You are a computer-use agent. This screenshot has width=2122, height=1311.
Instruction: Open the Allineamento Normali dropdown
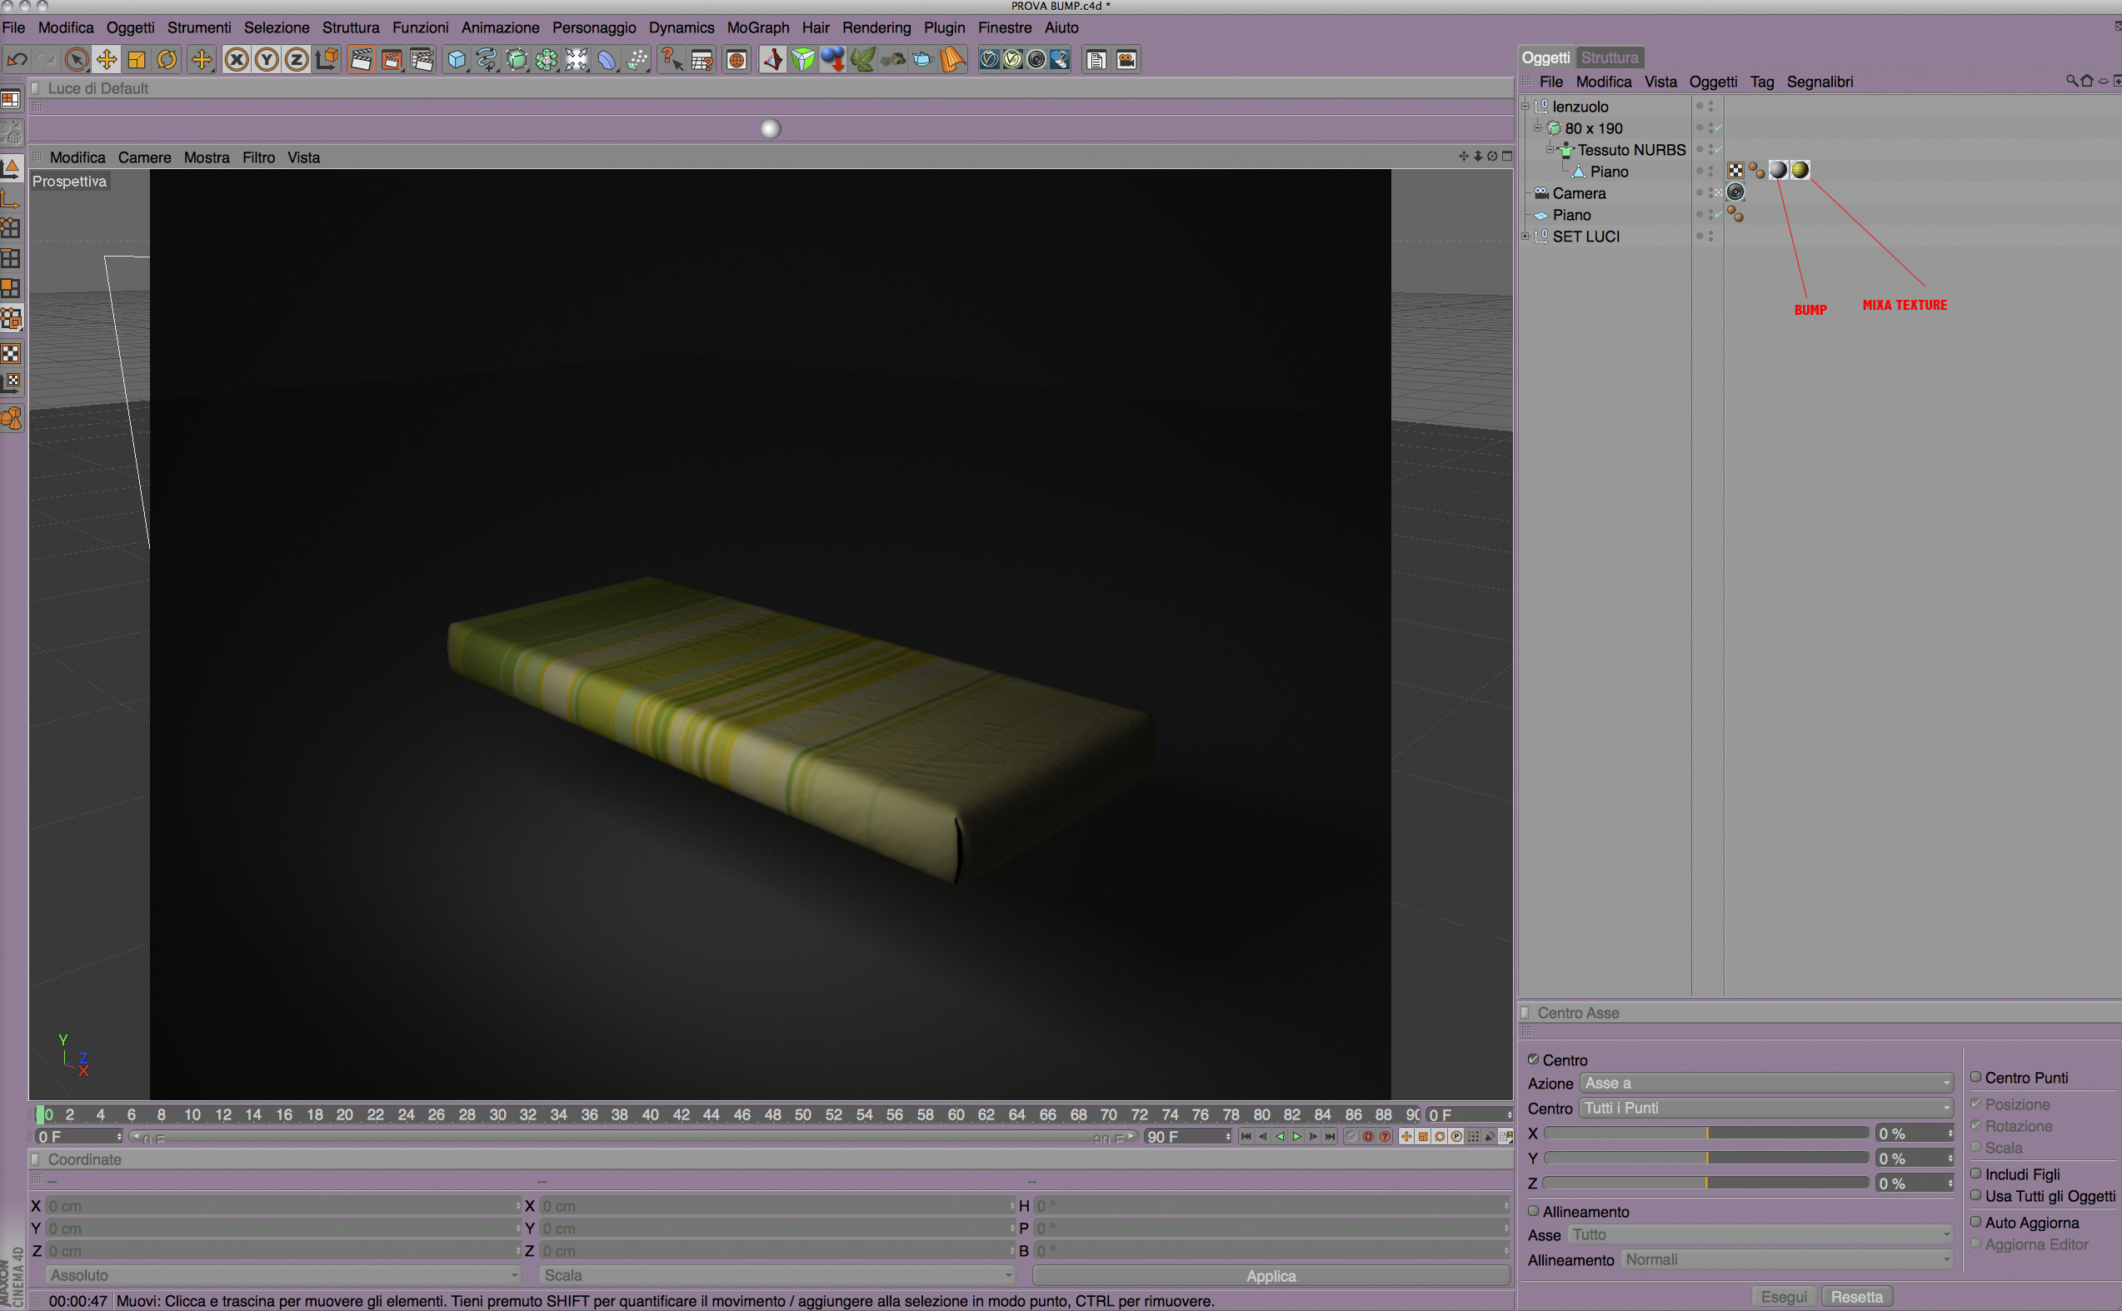(x=1786, y=1259)
